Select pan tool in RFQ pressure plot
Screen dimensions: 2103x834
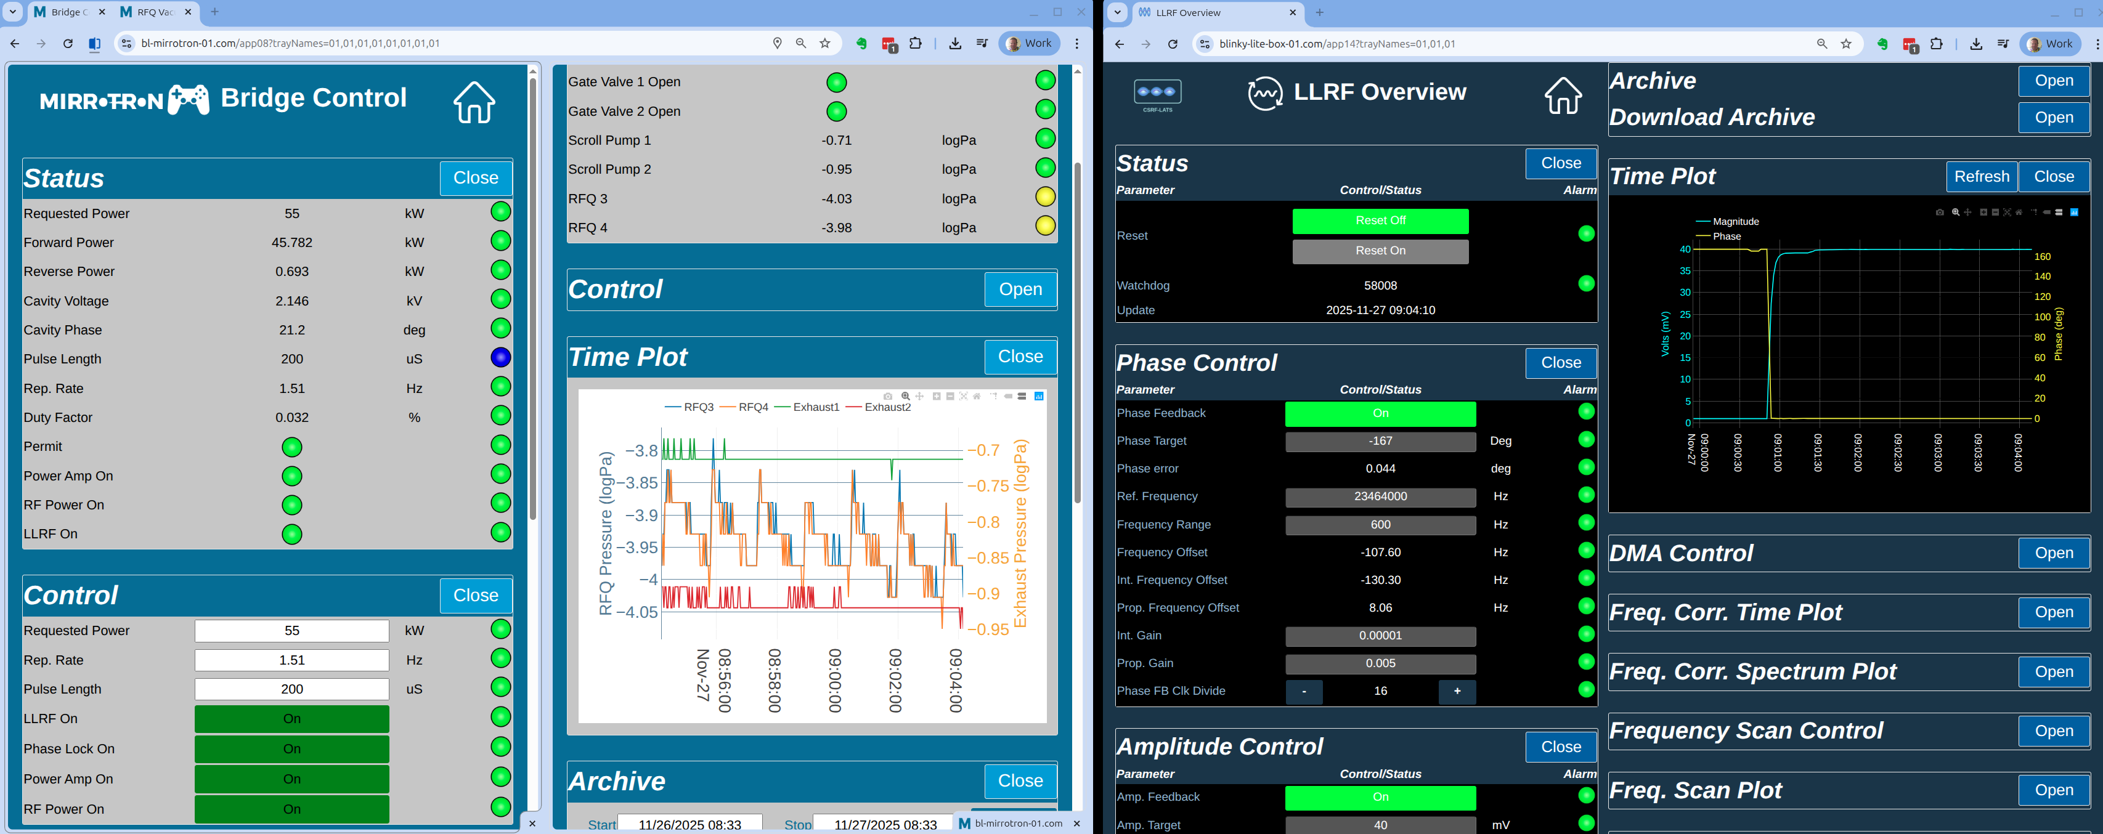(x=919, y=397)
